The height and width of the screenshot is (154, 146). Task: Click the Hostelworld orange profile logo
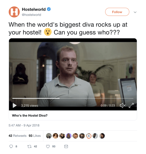click(x=14, y=12)
